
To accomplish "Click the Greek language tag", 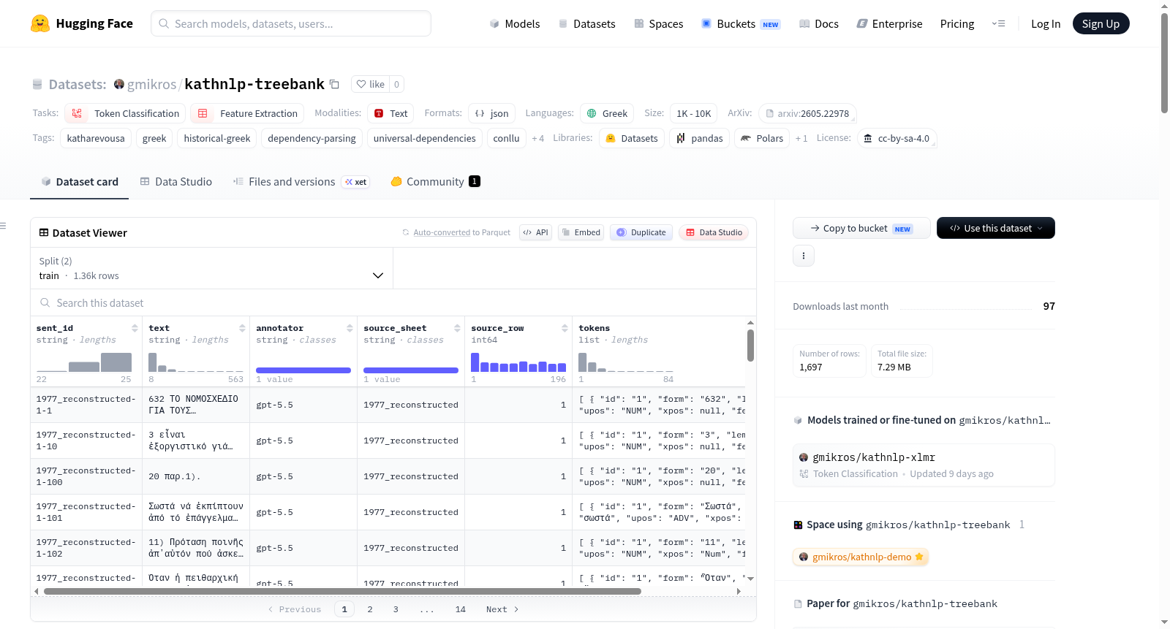I will pos(607,113).
